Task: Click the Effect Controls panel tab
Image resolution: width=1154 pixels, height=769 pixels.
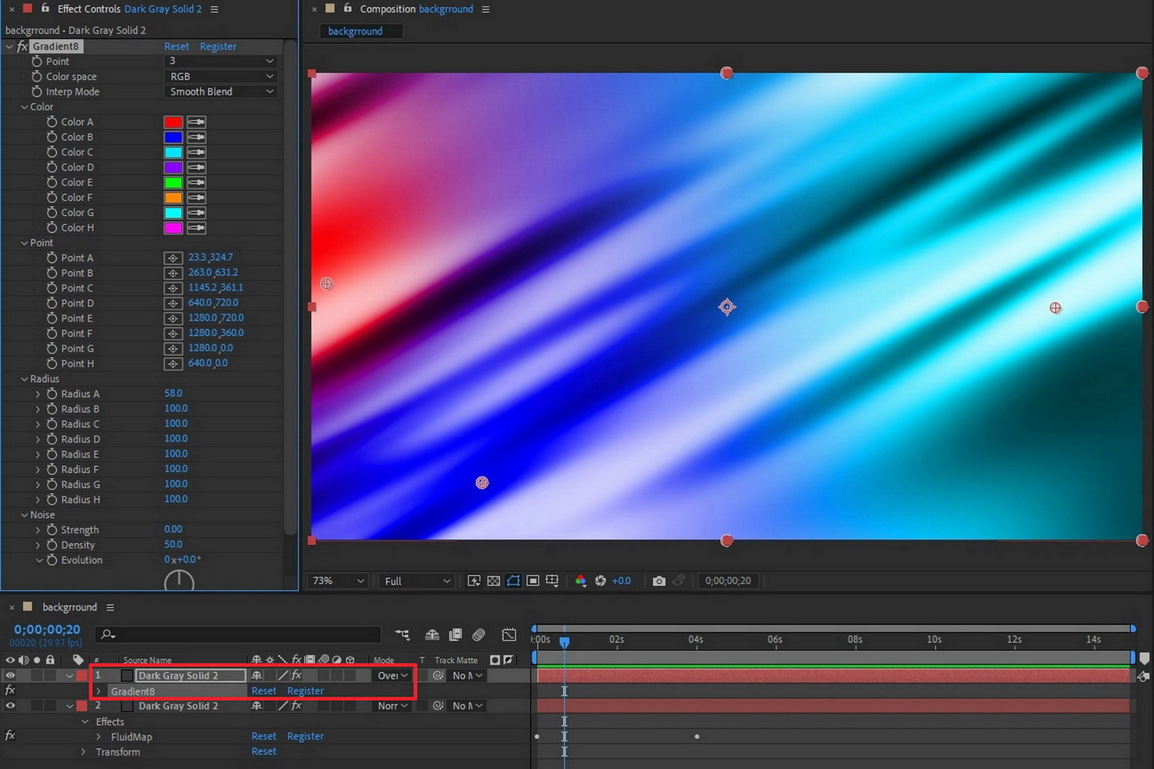Action: tap(129, 9)
